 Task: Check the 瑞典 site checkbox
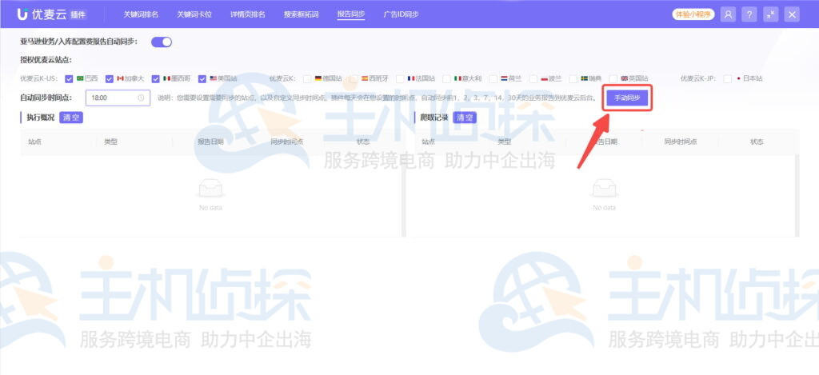(573, 79)
